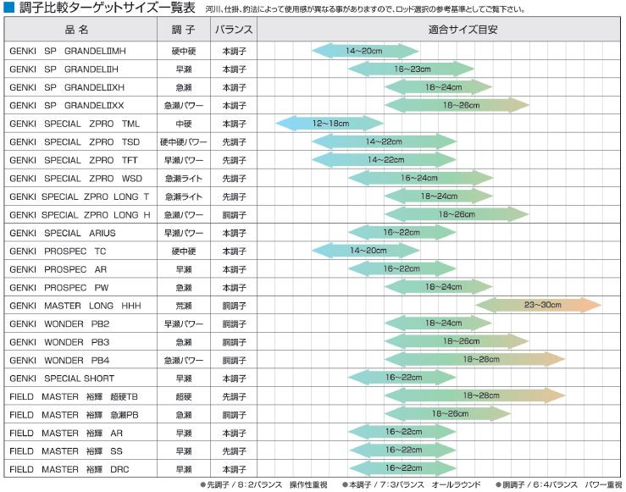This screenshot has height=492, width=626.
Task: Click the 18~28cm arrow in WONDER PB4 row
Action: 475,360
